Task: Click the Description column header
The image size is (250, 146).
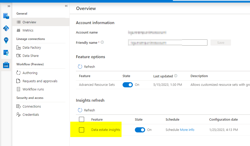Action: tap(199, 76)
